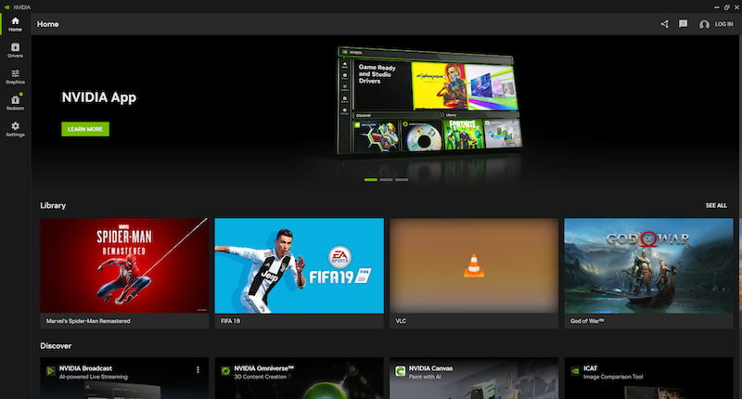
Task: Click the LEARN MORE button
Action: click(85, 129)
